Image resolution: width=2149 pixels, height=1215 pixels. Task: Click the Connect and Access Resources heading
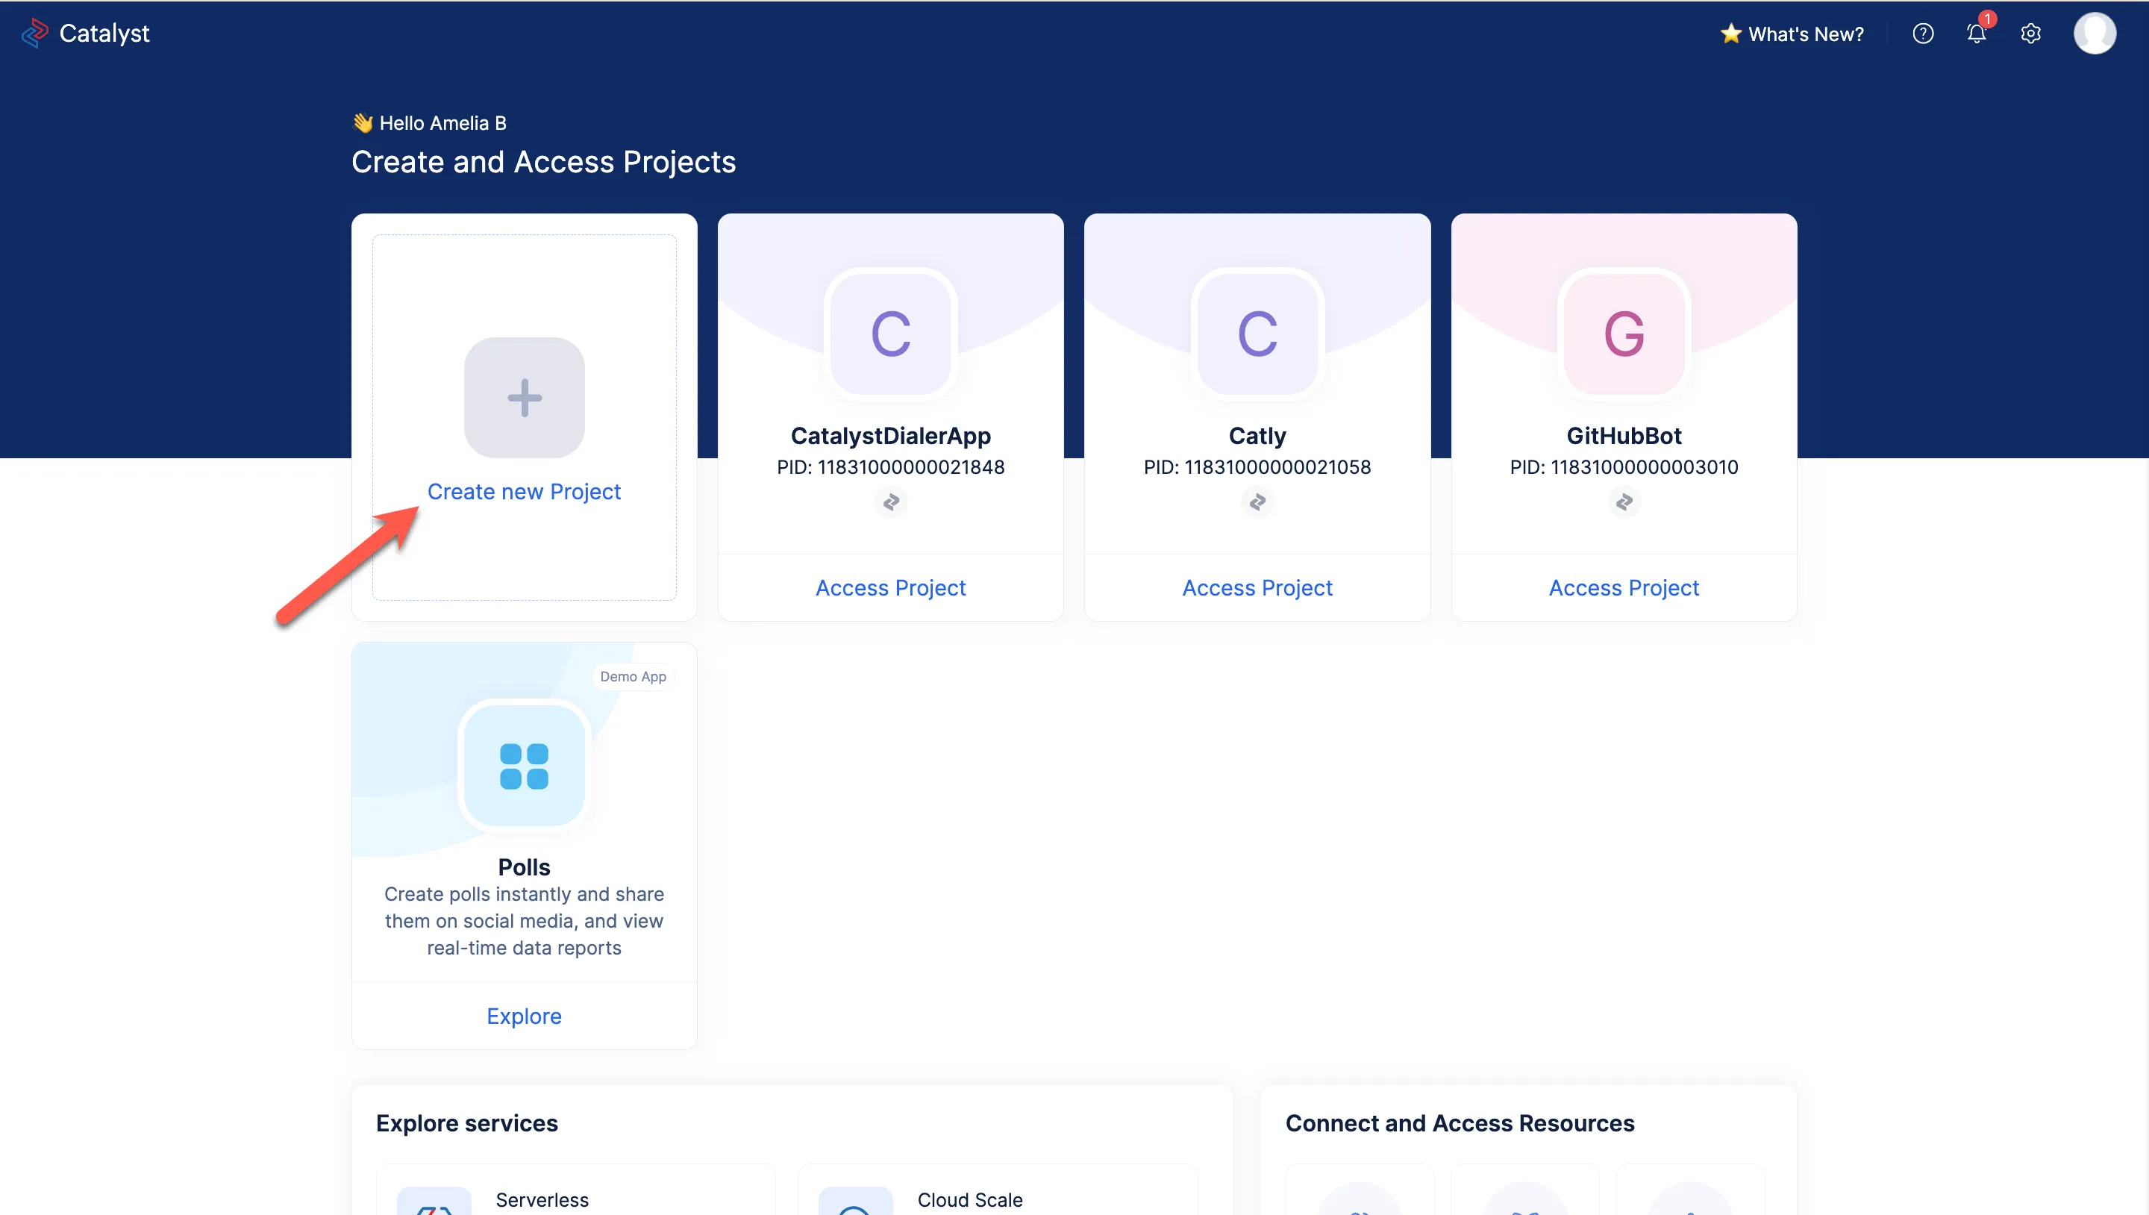[x=1460, y=1123]
